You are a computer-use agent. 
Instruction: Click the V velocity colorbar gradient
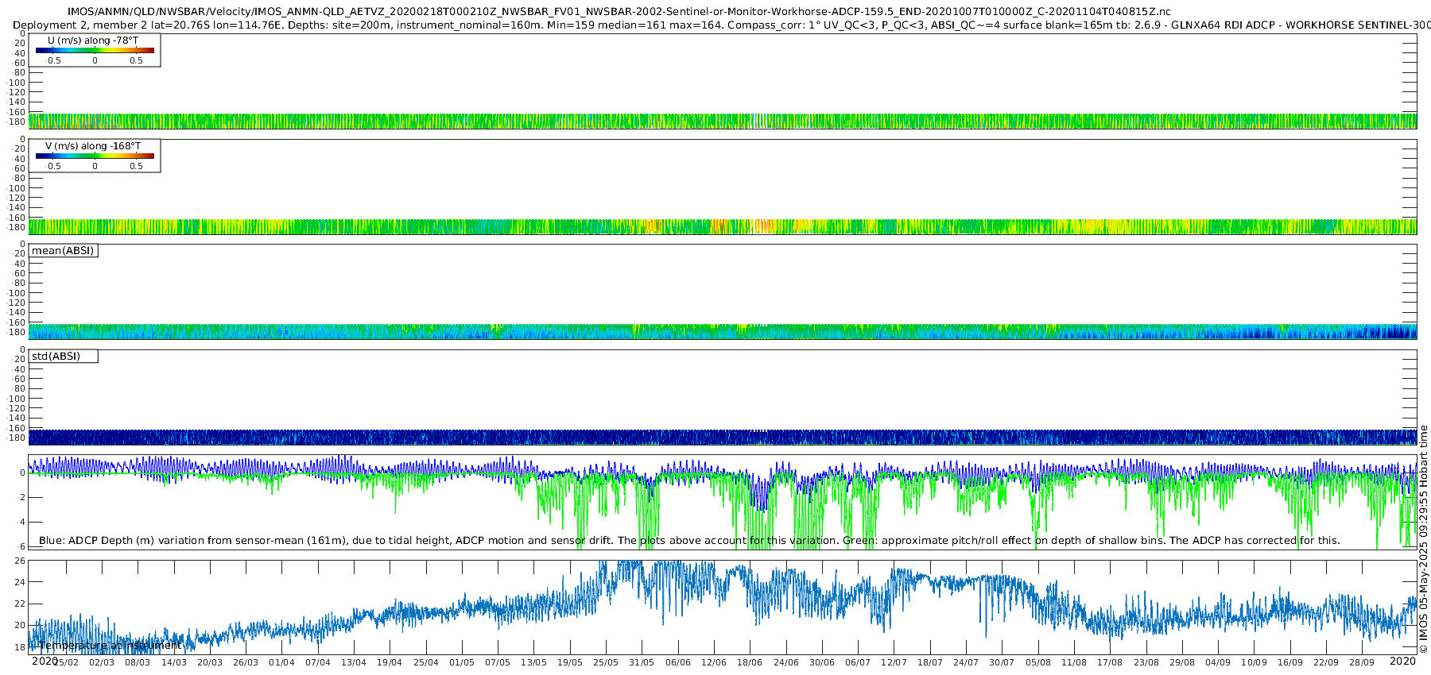95,156
